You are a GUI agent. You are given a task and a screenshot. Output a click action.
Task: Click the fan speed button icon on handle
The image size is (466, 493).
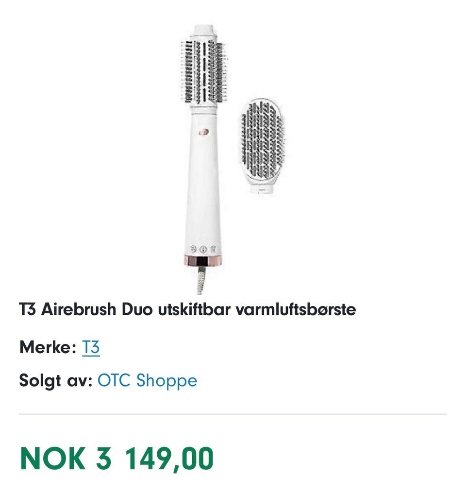click(x=194, y=249)
